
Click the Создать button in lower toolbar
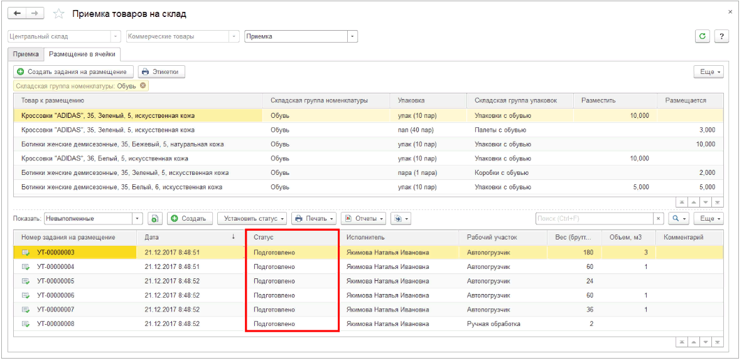190,218
